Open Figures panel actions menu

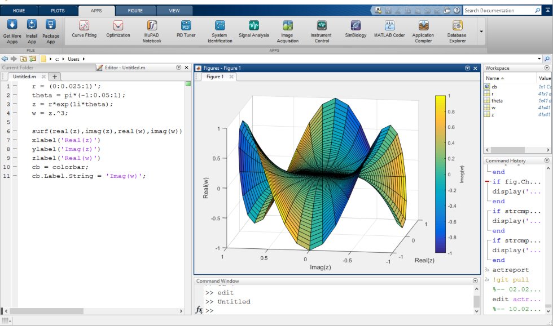467,68
